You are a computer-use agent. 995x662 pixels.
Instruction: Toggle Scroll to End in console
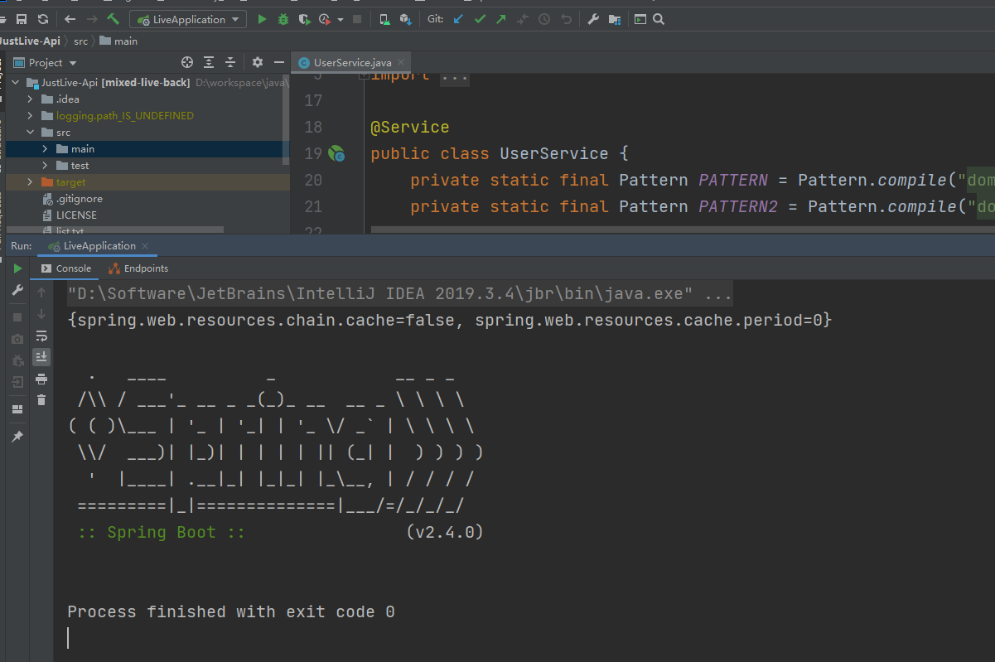tap(41, 357)
